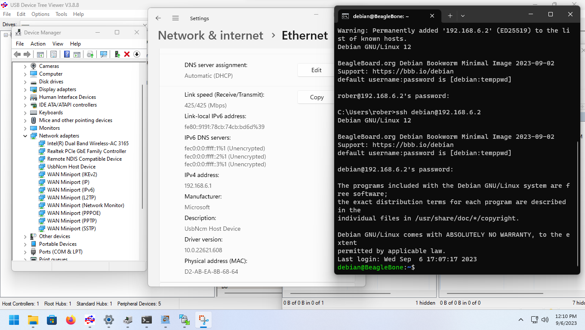Click the terminal prompt debian@BeagleBone:~$
The image size is (585, 330).
click(x=376, y=267)
